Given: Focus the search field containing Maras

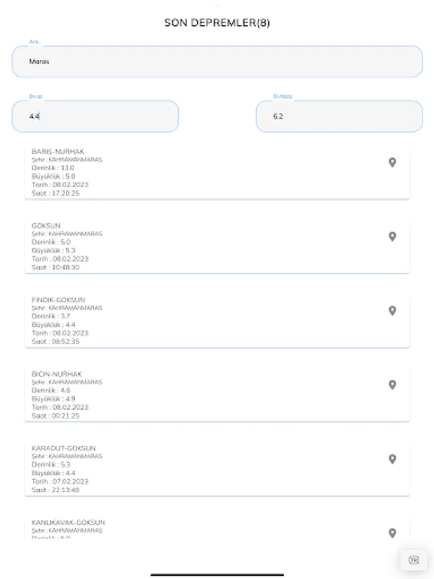Looking at the screenshot, I should pyautogui.click(x=217, y=62).
